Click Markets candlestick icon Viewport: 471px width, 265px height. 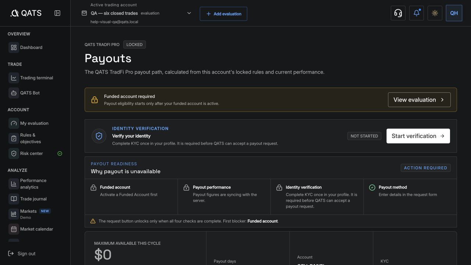click(14, 214)
